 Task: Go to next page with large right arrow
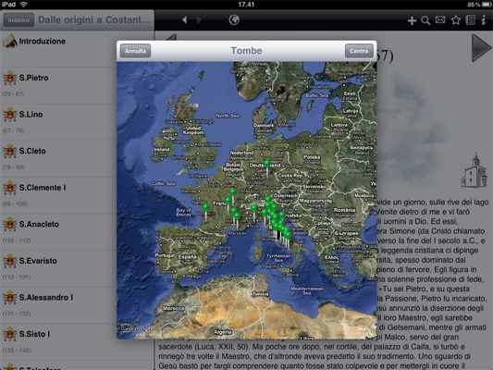pyautogui.click(x=481, y=48)
